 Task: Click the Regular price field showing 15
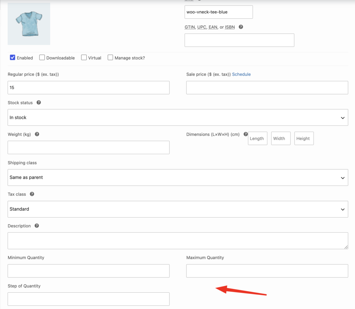coord(88,88)
